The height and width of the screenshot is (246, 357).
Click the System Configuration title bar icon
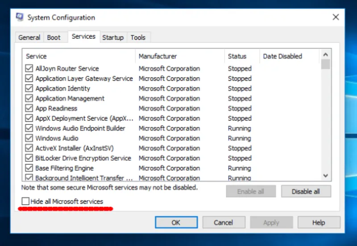point(20,17)
